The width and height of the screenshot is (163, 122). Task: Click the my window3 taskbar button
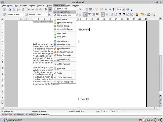click(15, 120)
